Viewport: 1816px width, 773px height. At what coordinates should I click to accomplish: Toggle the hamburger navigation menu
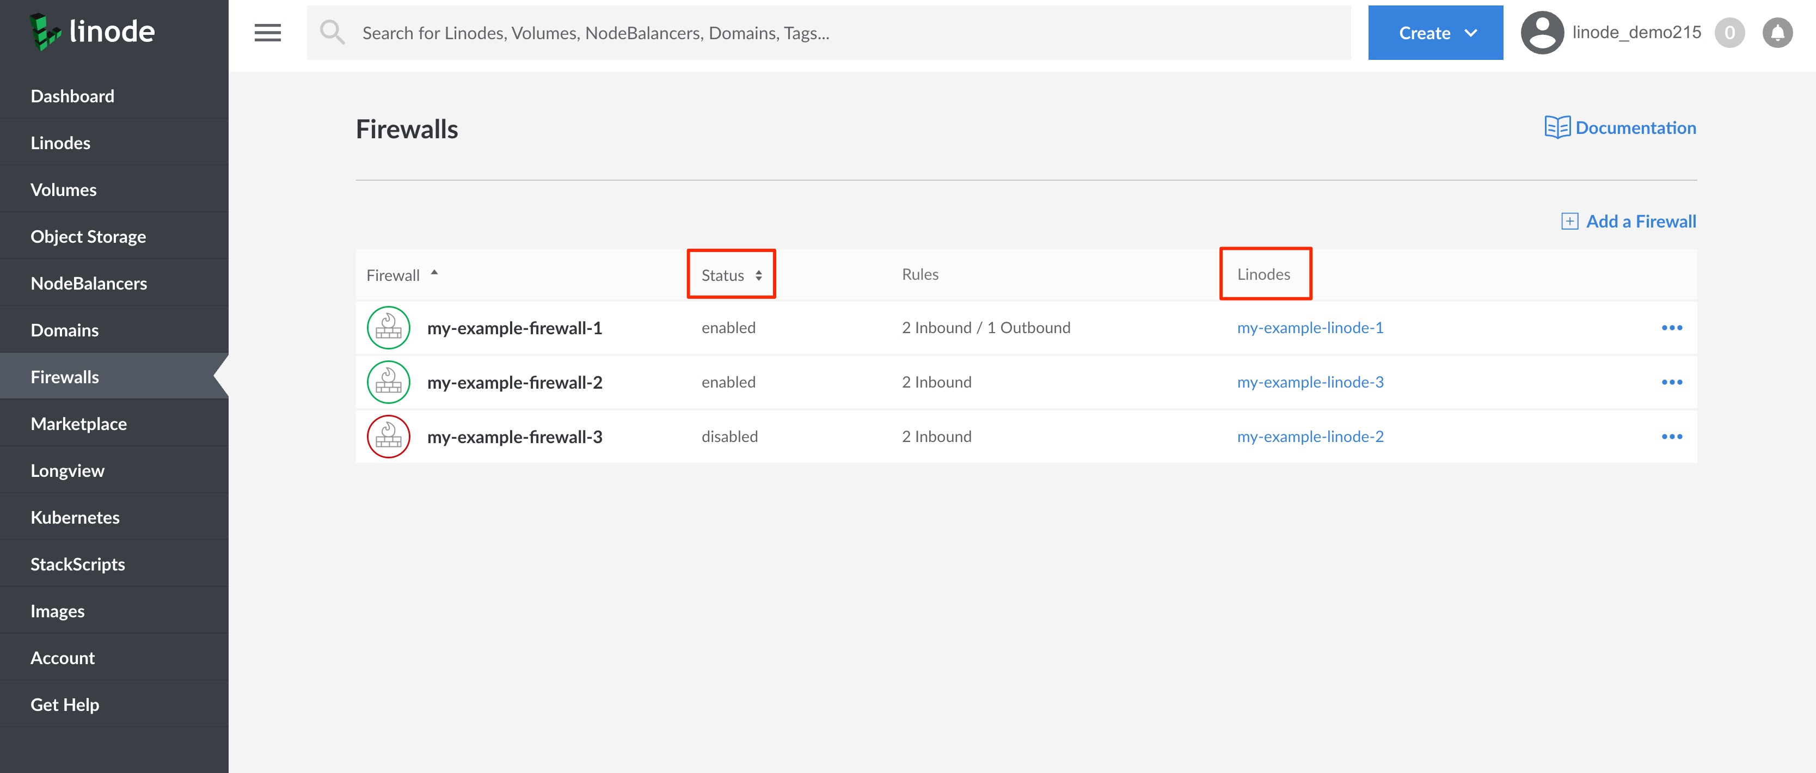pos(267,33)
